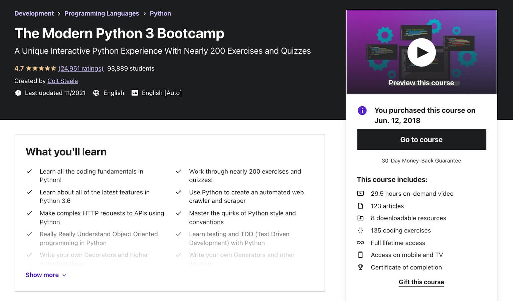The height and width of the screenshot is (301, 513).
Task: Click the mobile access phone icon
Action: point(360,255)
